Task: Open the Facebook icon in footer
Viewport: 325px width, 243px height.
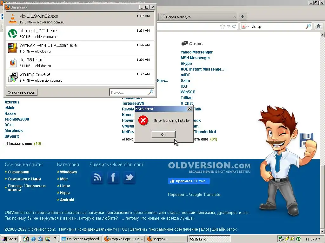Action: (113, 177)
